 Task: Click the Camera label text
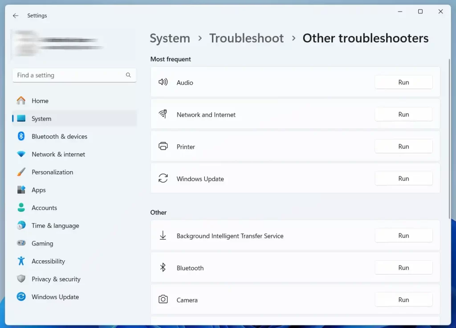point(187,300)
